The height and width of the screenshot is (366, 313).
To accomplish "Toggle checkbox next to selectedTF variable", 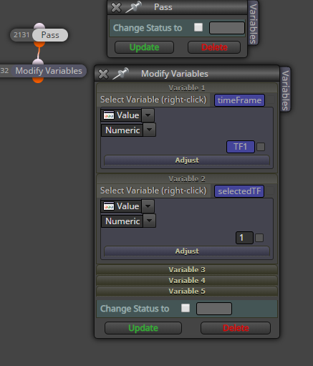I will click(270, 191).
